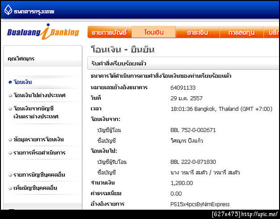Click the ค่าธรรมเนียม label

click(106, 193)
